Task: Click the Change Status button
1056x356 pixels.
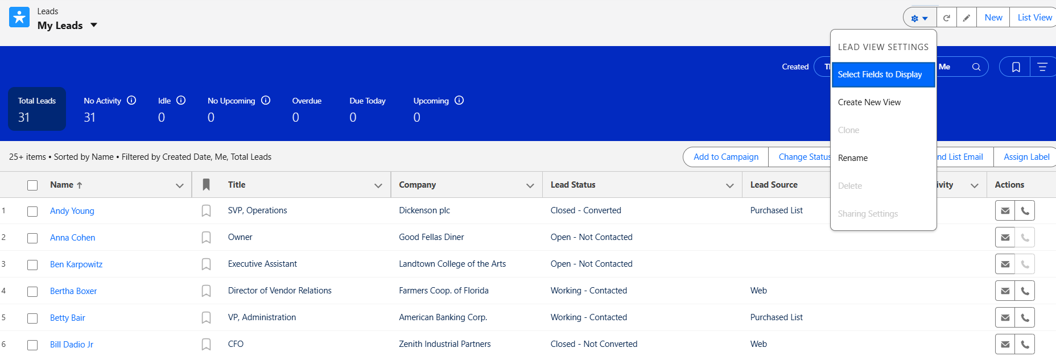Action: (800, 157)
